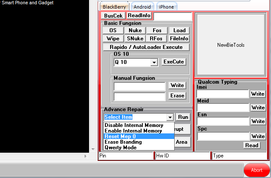Screen dimensions: 271x178
Task: Click the input field next to ReadInfo
Action: click(x=172, y=17)
